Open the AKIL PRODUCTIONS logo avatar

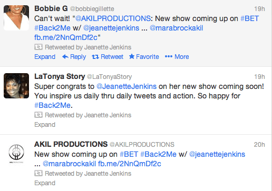pos(16,154)
